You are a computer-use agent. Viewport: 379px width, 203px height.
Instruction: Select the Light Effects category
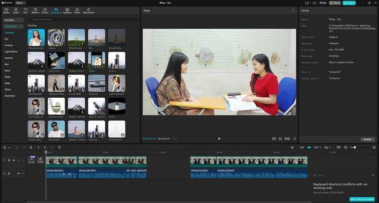(11, 51)
